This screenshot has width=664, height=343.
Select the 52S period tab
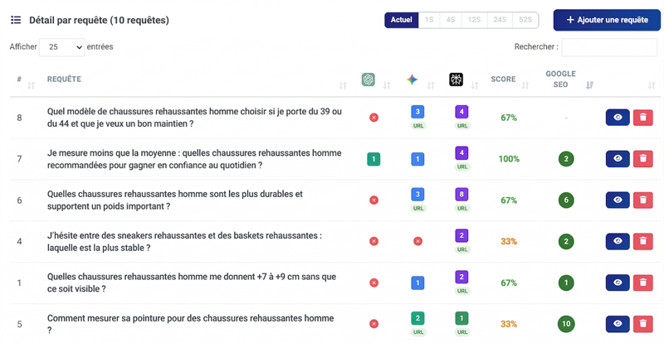pyautogui.click(x=525, y=20)
